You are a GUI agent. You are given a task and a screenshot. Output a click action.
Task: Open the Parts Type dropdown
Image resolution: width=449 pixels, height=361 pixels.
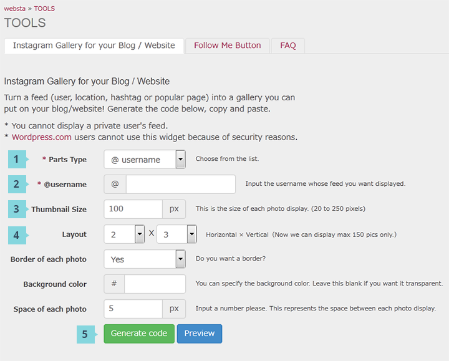[145, 159]
